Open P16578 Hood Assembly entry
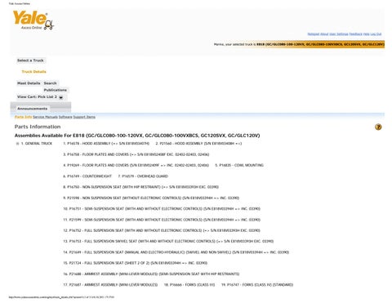Image resolution: width=392 pixels, height=303 pixels. click(106, 144)
